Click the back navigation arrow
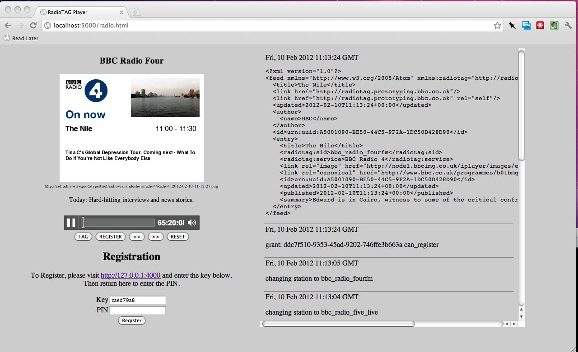Screen dimensions: 578x352 click(8, 25)
